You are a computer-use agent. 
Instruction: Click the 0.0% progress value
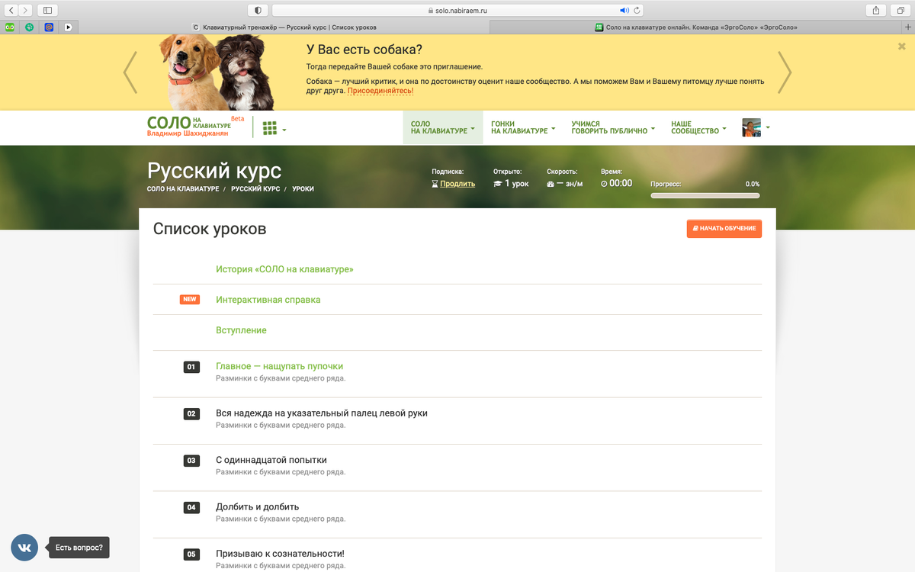(752, 184)
